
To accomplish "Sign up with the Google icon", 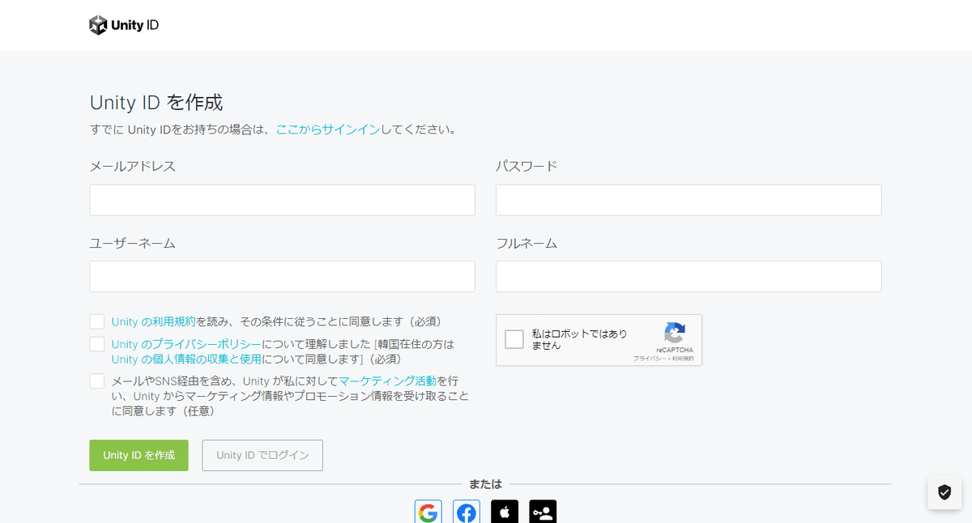I will click(428, 512).
